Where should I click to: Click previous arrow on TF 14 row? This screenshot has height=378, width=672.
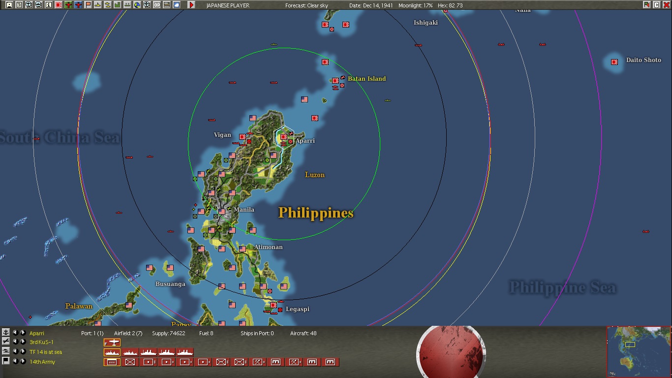15,351
